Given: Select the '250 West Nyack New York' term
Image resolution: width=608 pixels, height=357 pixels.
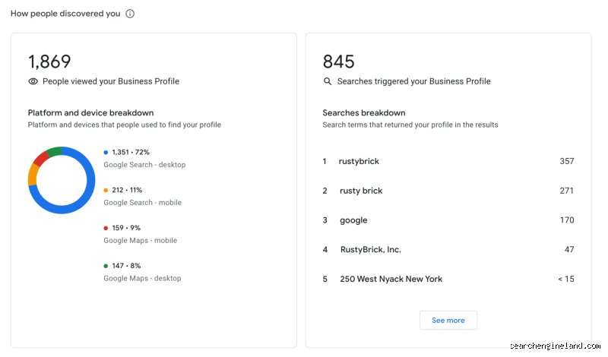Looking at the screenshot, I should coord(391,279).
